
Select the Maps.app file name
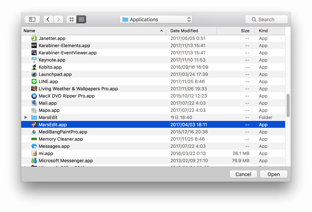[x=49, y=110]
